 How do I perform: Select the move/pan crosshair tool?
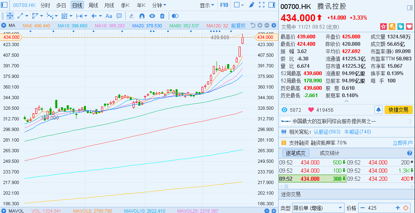pyautogui.click(x=10, y=16)
